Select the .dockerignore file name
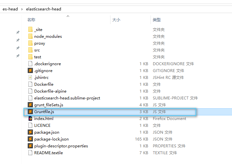Screen dimensions: 232x164 point(48,64)
